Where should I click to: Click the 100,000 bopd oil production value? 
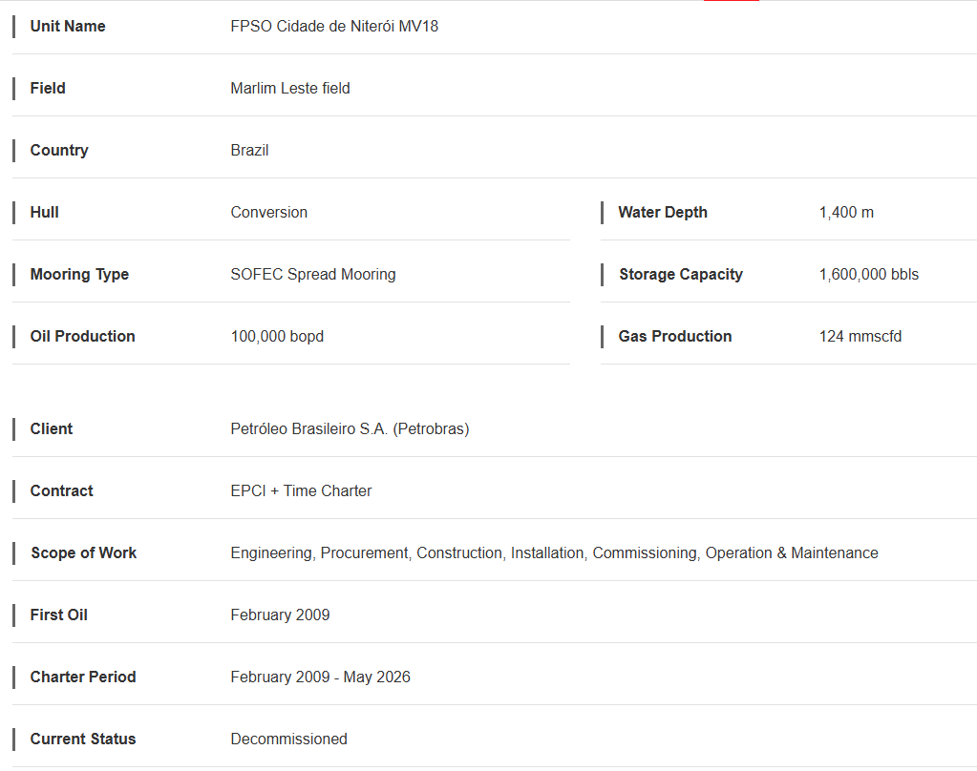pos(277,336)
